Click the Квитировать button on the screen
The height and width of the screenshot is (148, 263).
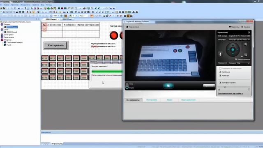pos(55,45)
